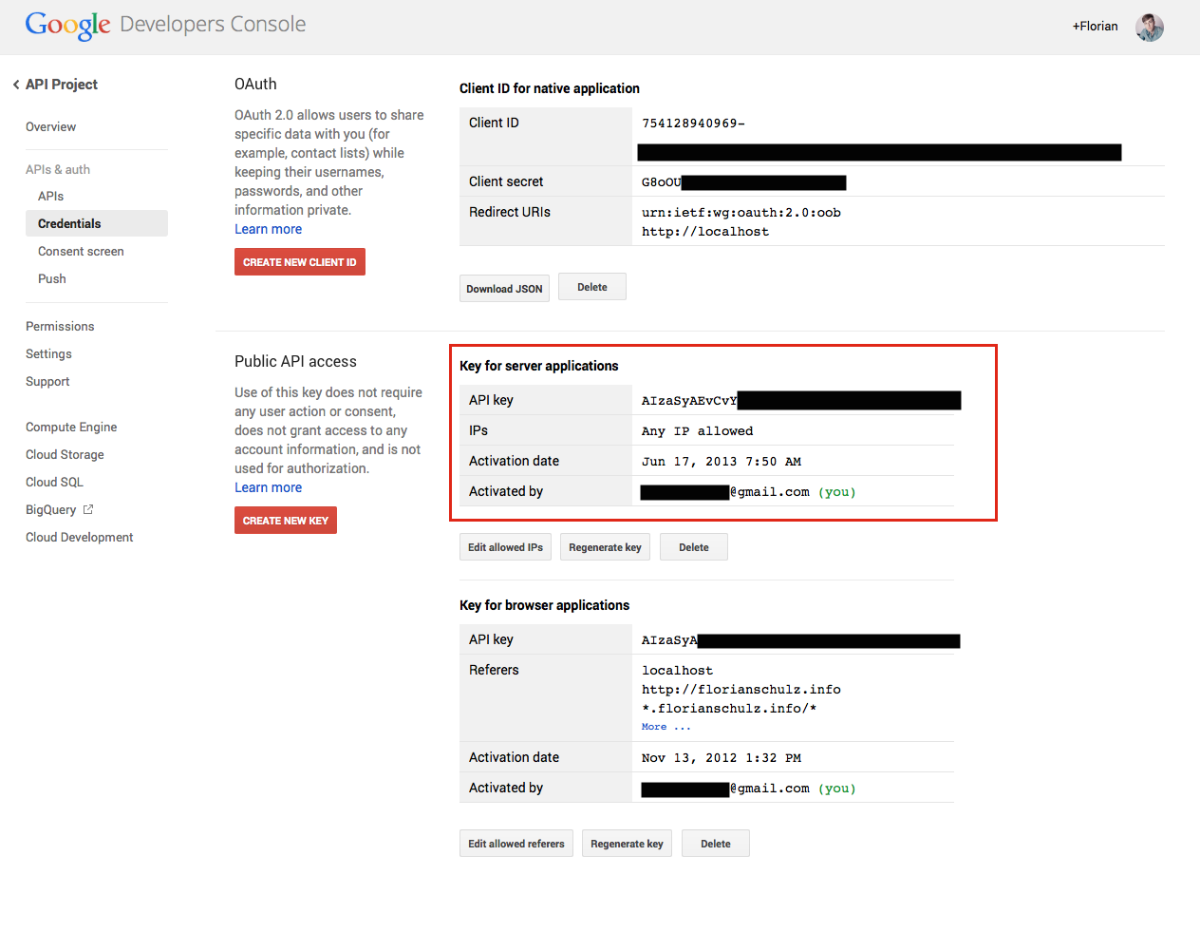Screen dimensions: 1200x932
Task: Go to APIs in the sidebar
Action: tap(51, 197)
